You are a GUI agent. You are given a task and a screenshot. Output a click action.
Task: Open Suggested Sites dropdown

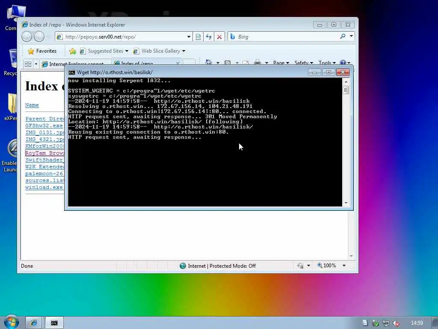(104, 51)
